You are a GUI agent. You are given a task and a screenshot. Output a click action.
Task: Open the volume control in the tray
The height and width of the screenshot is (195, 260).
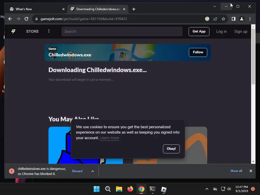click(229, 189)
